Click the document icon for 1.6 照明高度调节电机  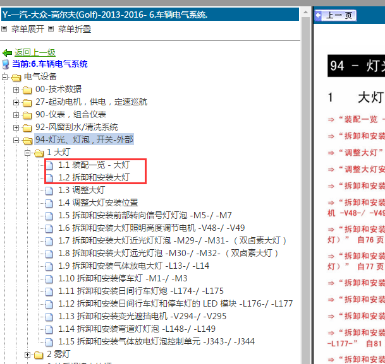[x=49, y=228]
